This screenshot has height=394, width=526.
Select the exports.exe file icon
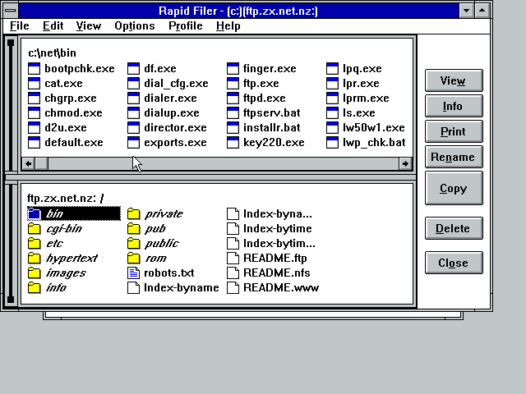click(x=133, y=142)
